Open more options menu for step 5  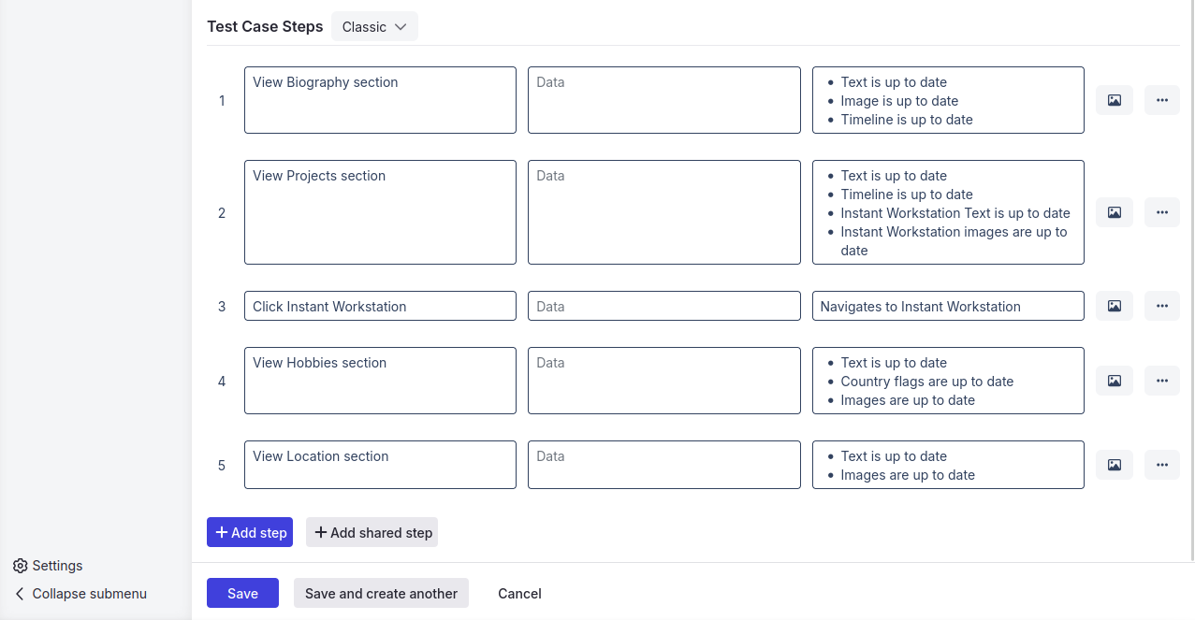coord(1162,465)
